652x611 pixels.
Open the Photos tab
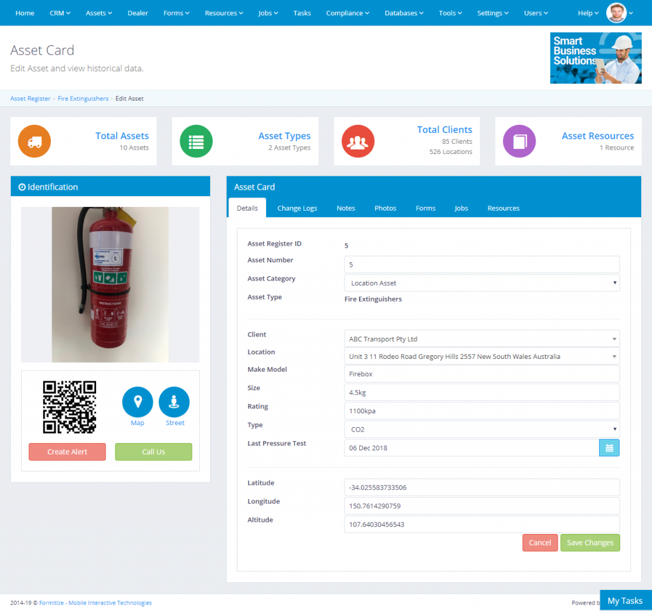[x=385, y=208]
